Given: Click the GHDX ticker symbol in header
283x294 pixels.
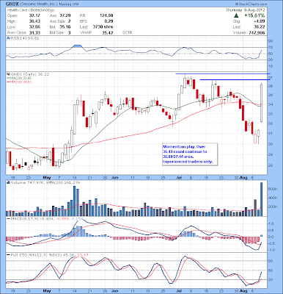Looking at the screenshot, I should click(x=12, y=4).
